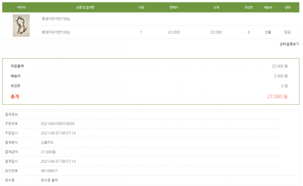The height and width of the screenshot is (186, 303).
Task: Click the 배송비 header in the green bar
Action: click(268, 8)
